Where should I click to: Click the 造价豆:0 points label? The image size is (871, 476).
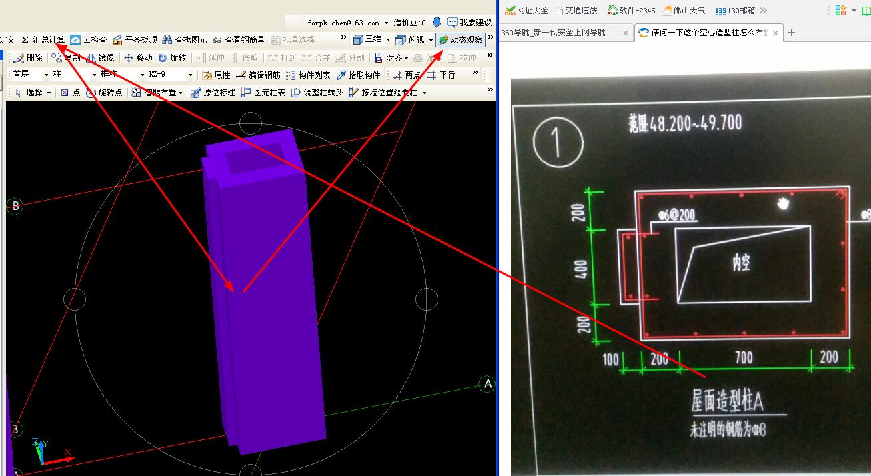[x=410, y=23]
